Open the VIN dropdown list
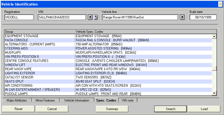 click(x=90, y=17)
